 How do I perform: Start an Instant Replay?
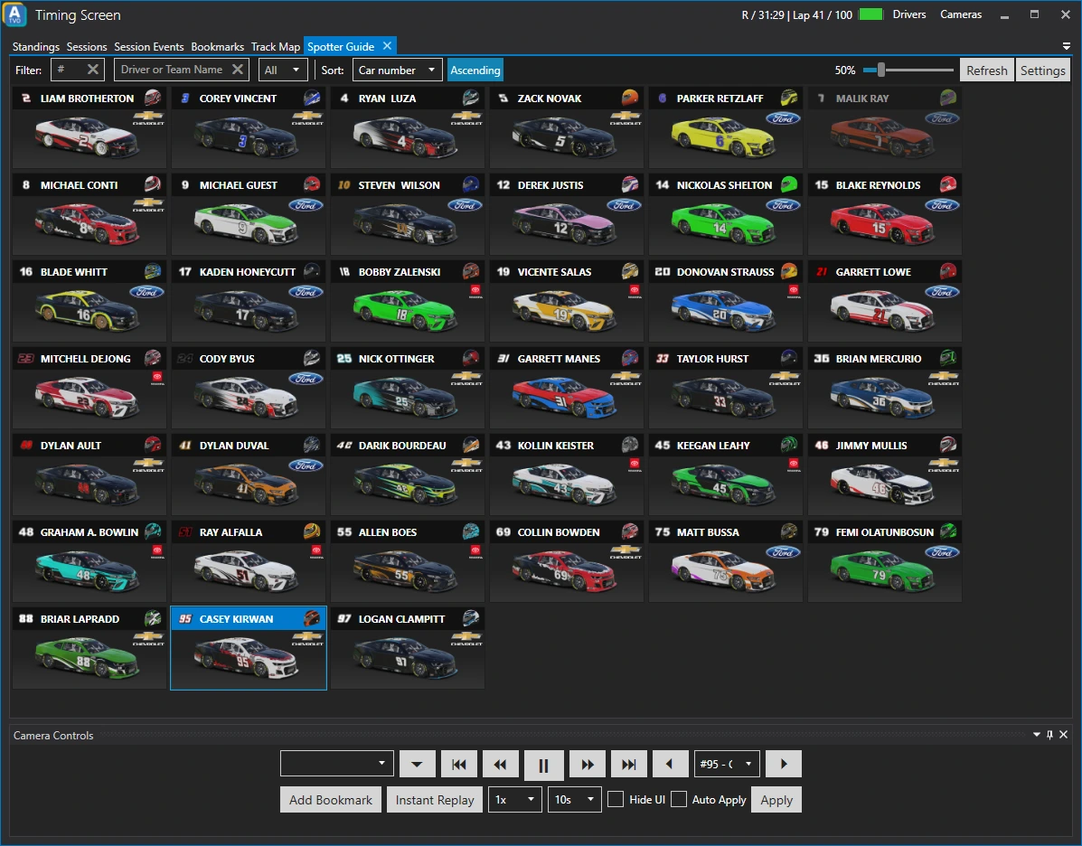(x=435, y=800)
